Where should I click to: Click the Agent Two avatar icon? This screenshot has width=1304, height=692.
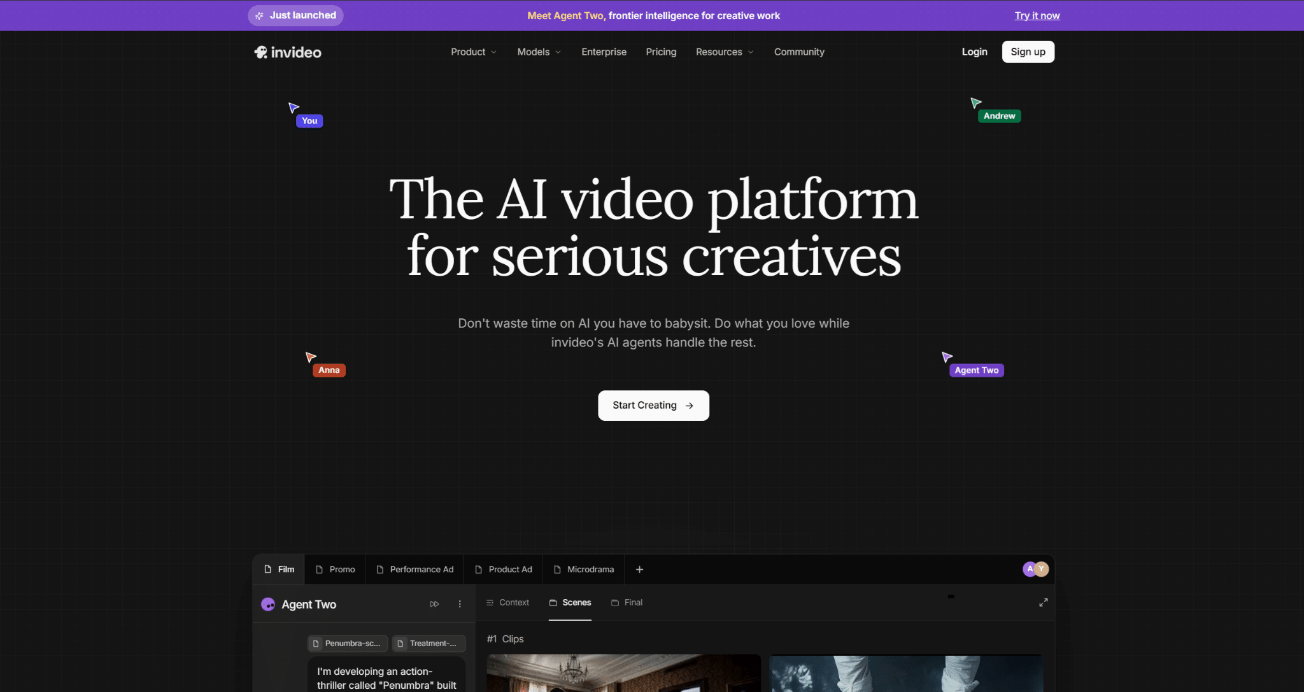click(268, 604)
